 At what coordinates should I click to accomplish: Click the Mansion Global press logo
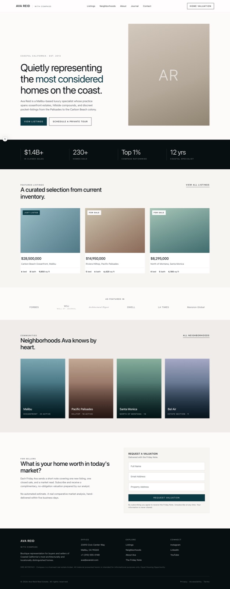click(x=196, y=307)
